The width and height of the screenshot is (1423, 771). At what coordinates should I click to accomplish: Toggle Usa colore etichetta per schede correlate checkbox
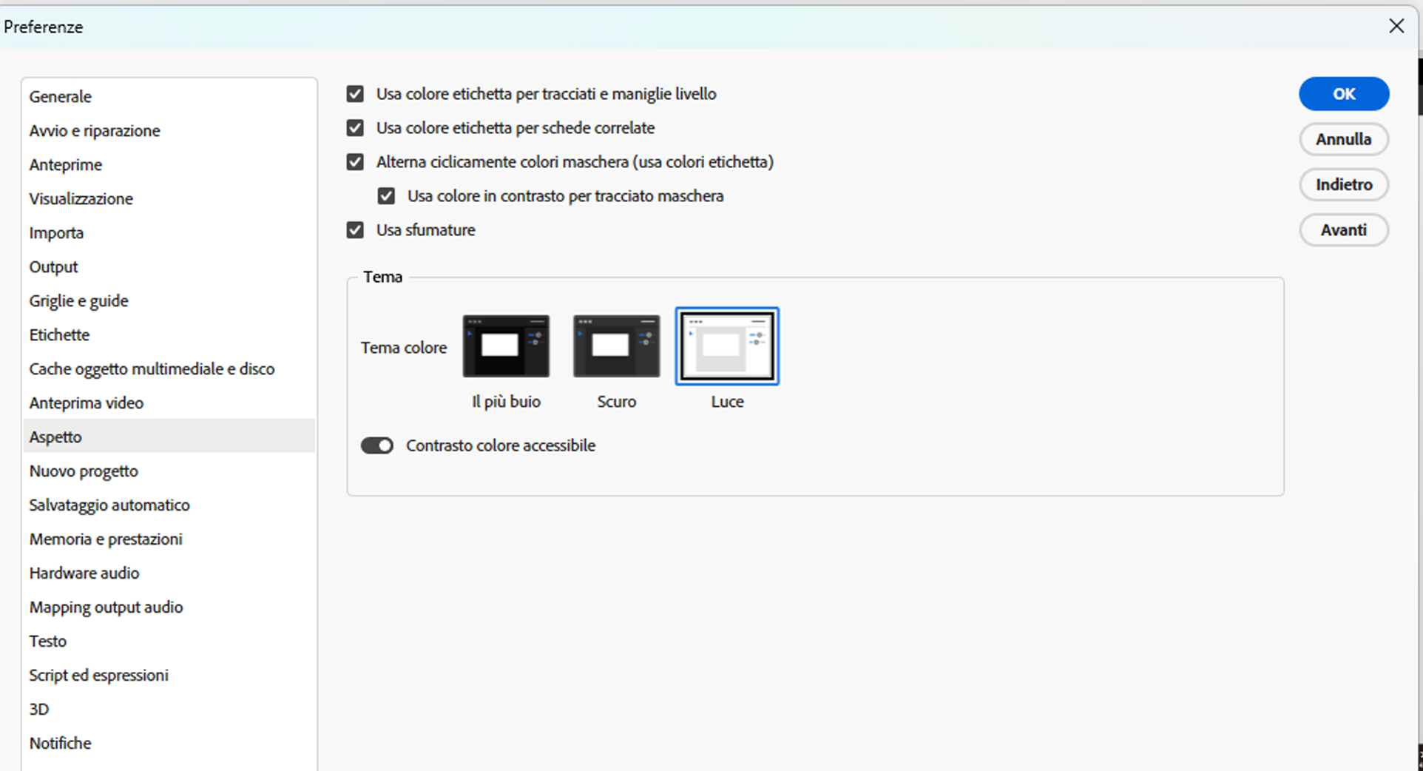pos(355,128)
